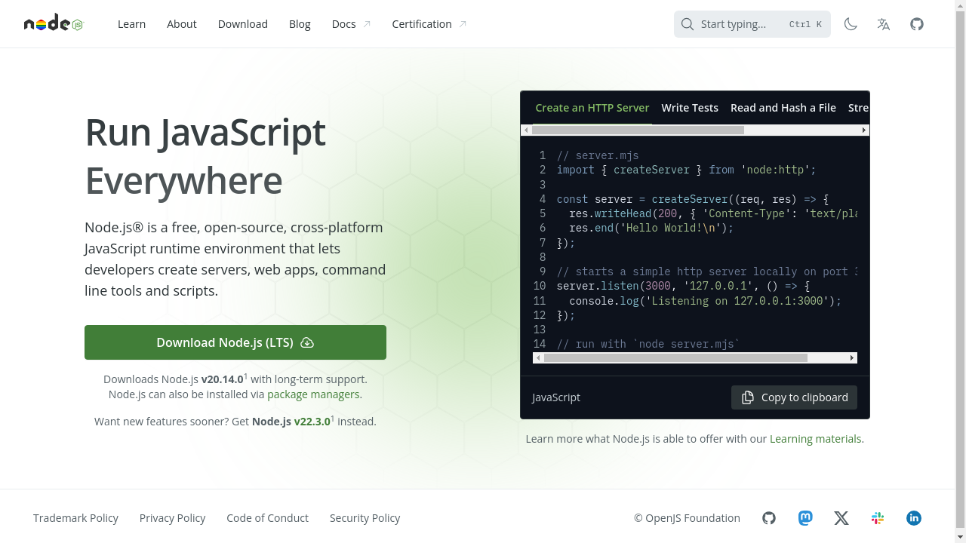966x543 pixels.
Task: Switch to the Read and Hash a File tab
Action: click(783, 107)
